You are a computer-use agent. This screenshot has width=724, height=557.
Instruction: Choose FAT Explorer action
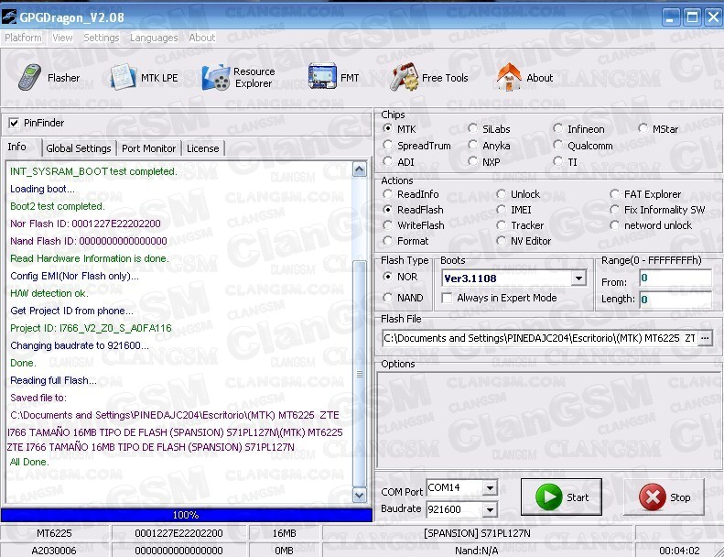tap(614, 194)
